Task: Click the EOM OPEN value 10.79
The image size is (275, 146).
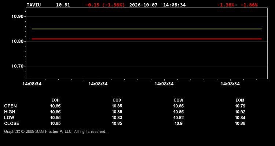Action: (240, 106)
